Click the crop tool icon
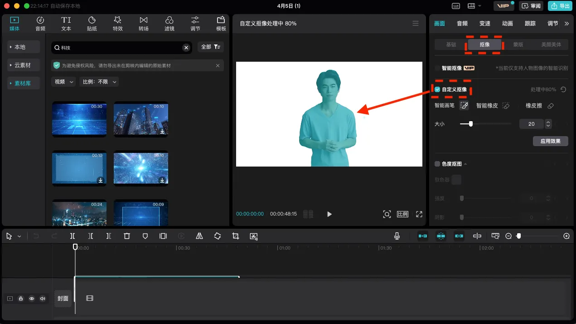Screen dimensions: 576x324 (x=236, y=236)
